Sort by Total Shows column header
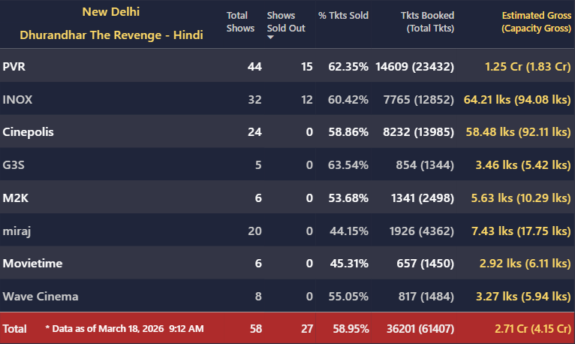 pos(240,22)
